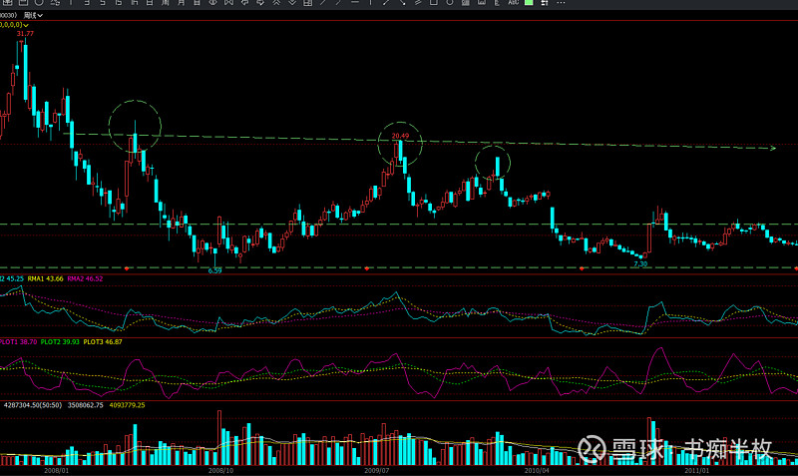Select the 15-minute period toolbar button

click(118, 3)
